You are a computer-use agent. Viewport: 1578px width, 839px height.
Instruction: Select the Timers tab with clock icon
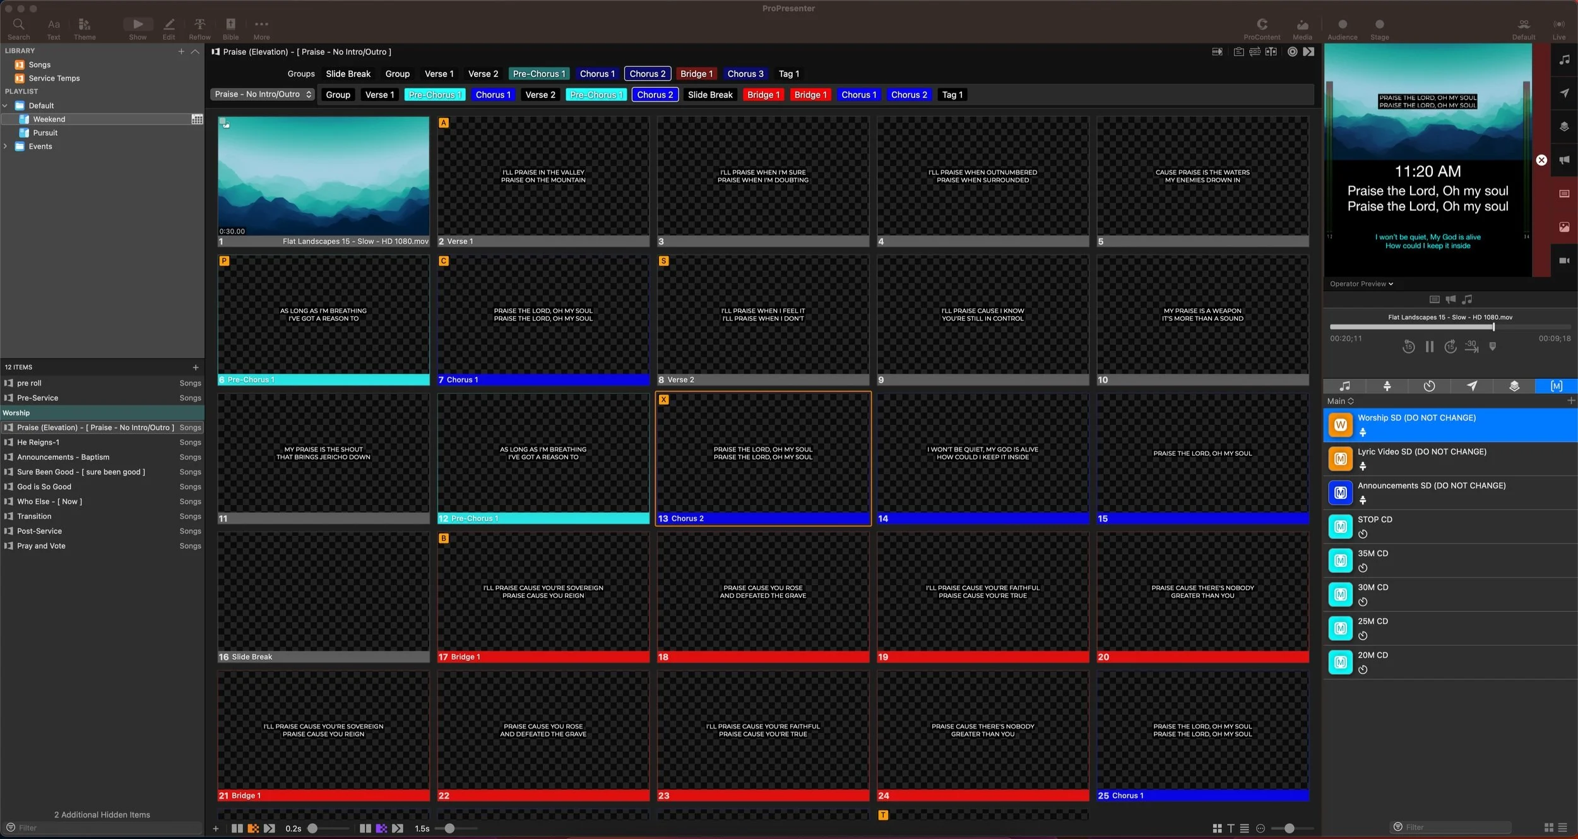click(x=1429, y=386)
